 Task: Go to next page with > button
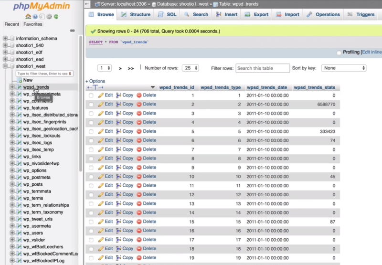(x=120, y=68)
